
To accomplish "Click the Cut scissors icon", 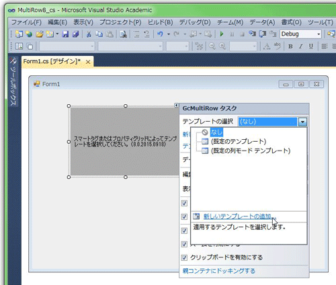I will point(89,34).
